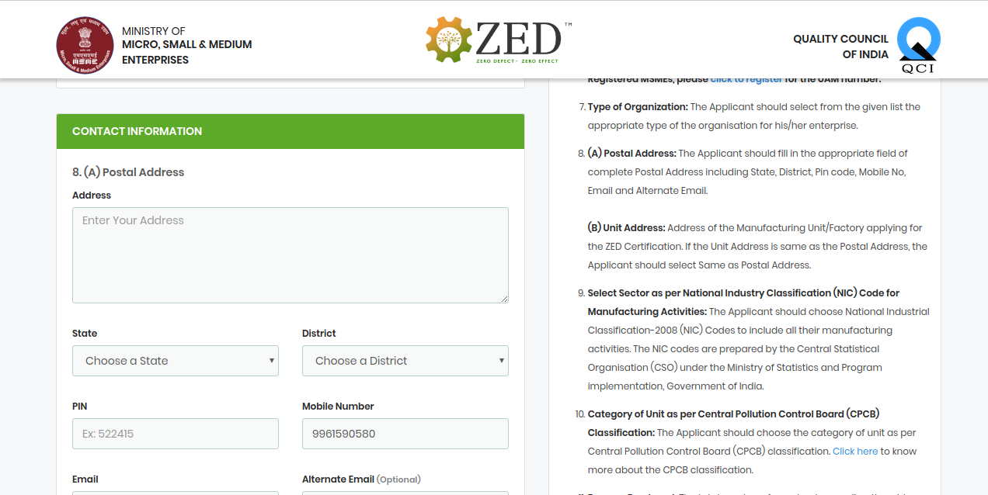Click the "click to register" UAM link
This screenshot has height=495, width=988.
(x=746, y=78)
